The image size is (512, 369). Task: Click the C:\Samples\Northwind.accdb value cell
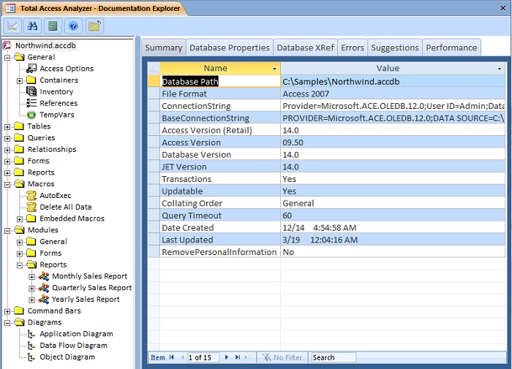(x=393, y=82)
